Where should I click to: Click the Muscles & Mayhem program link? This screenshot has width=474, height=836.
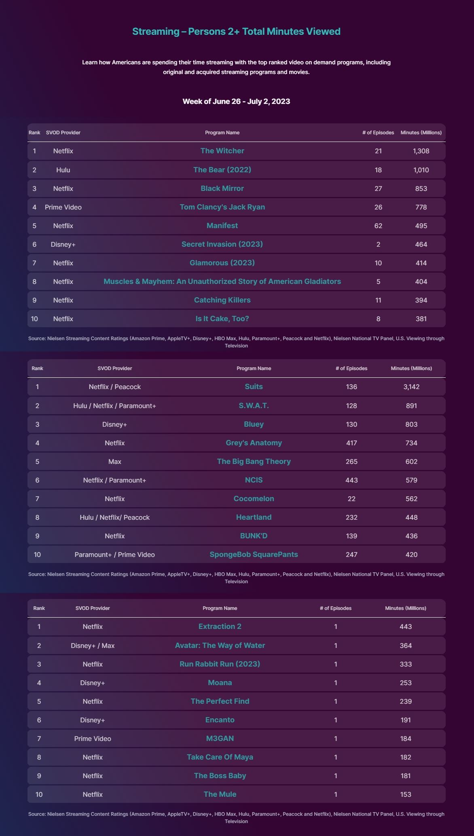point(222,281)
